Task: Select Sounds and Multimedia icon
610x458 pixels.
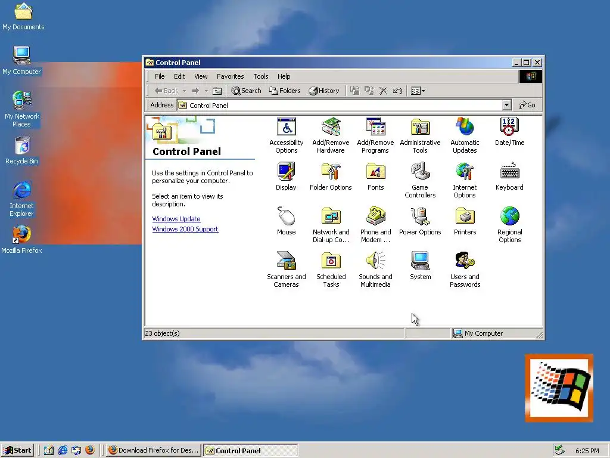Action: tap(375, 270)
